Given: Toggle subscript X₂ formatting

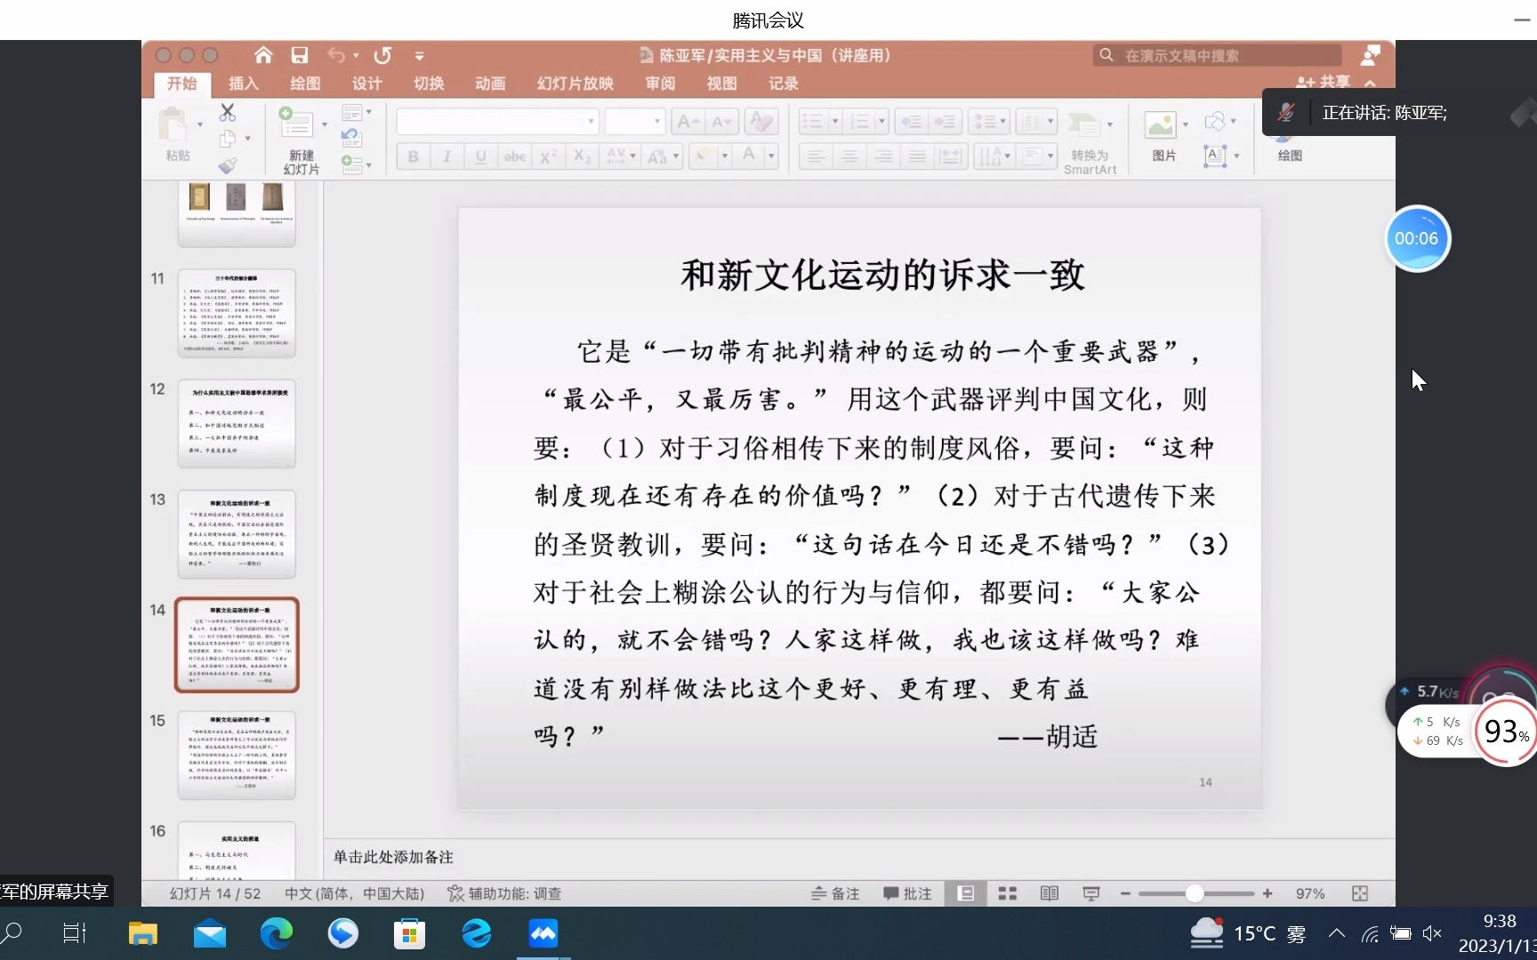Looking at the screenshot, I should pos(583,156).
